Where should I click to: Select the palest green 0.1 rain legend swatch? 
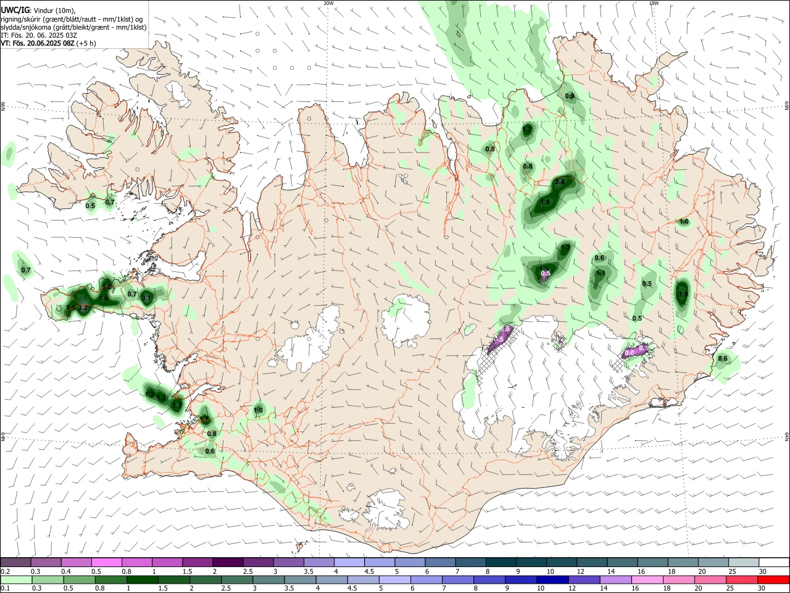(15, 579)
